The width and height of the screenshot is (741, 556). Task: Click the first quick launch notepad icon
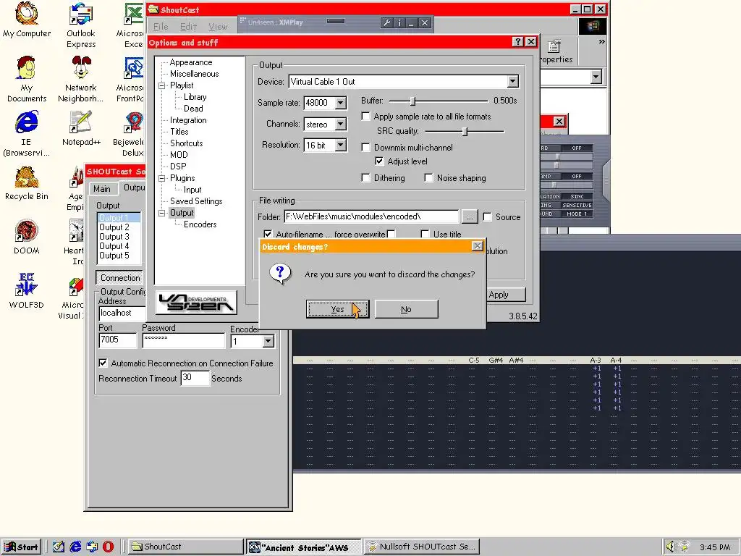(x=58, y=547)
